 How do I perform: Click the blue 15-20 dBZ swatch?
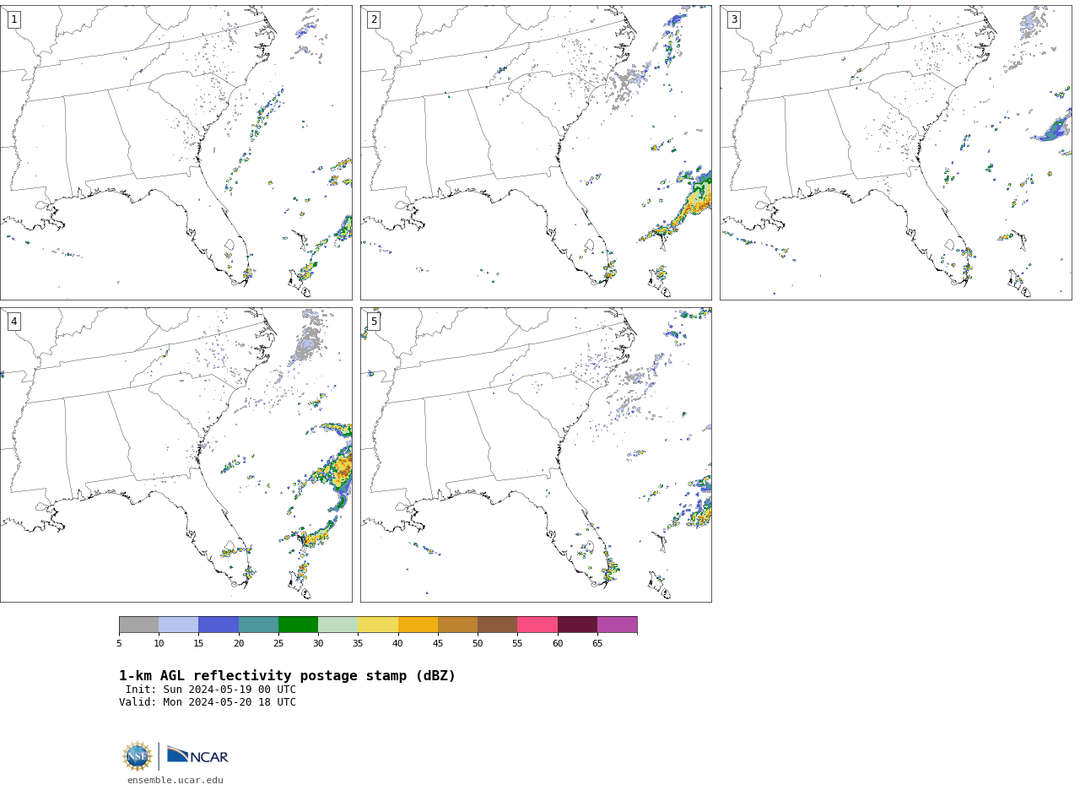(x=219, y=625)
